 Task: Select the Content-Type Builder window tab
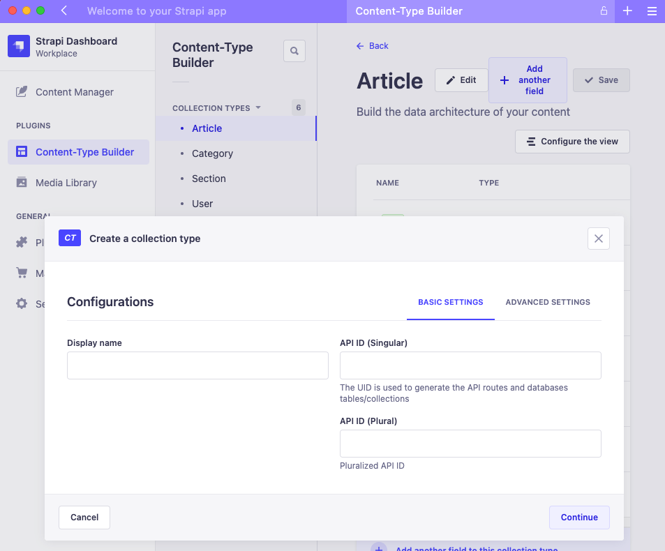point(481,11)
